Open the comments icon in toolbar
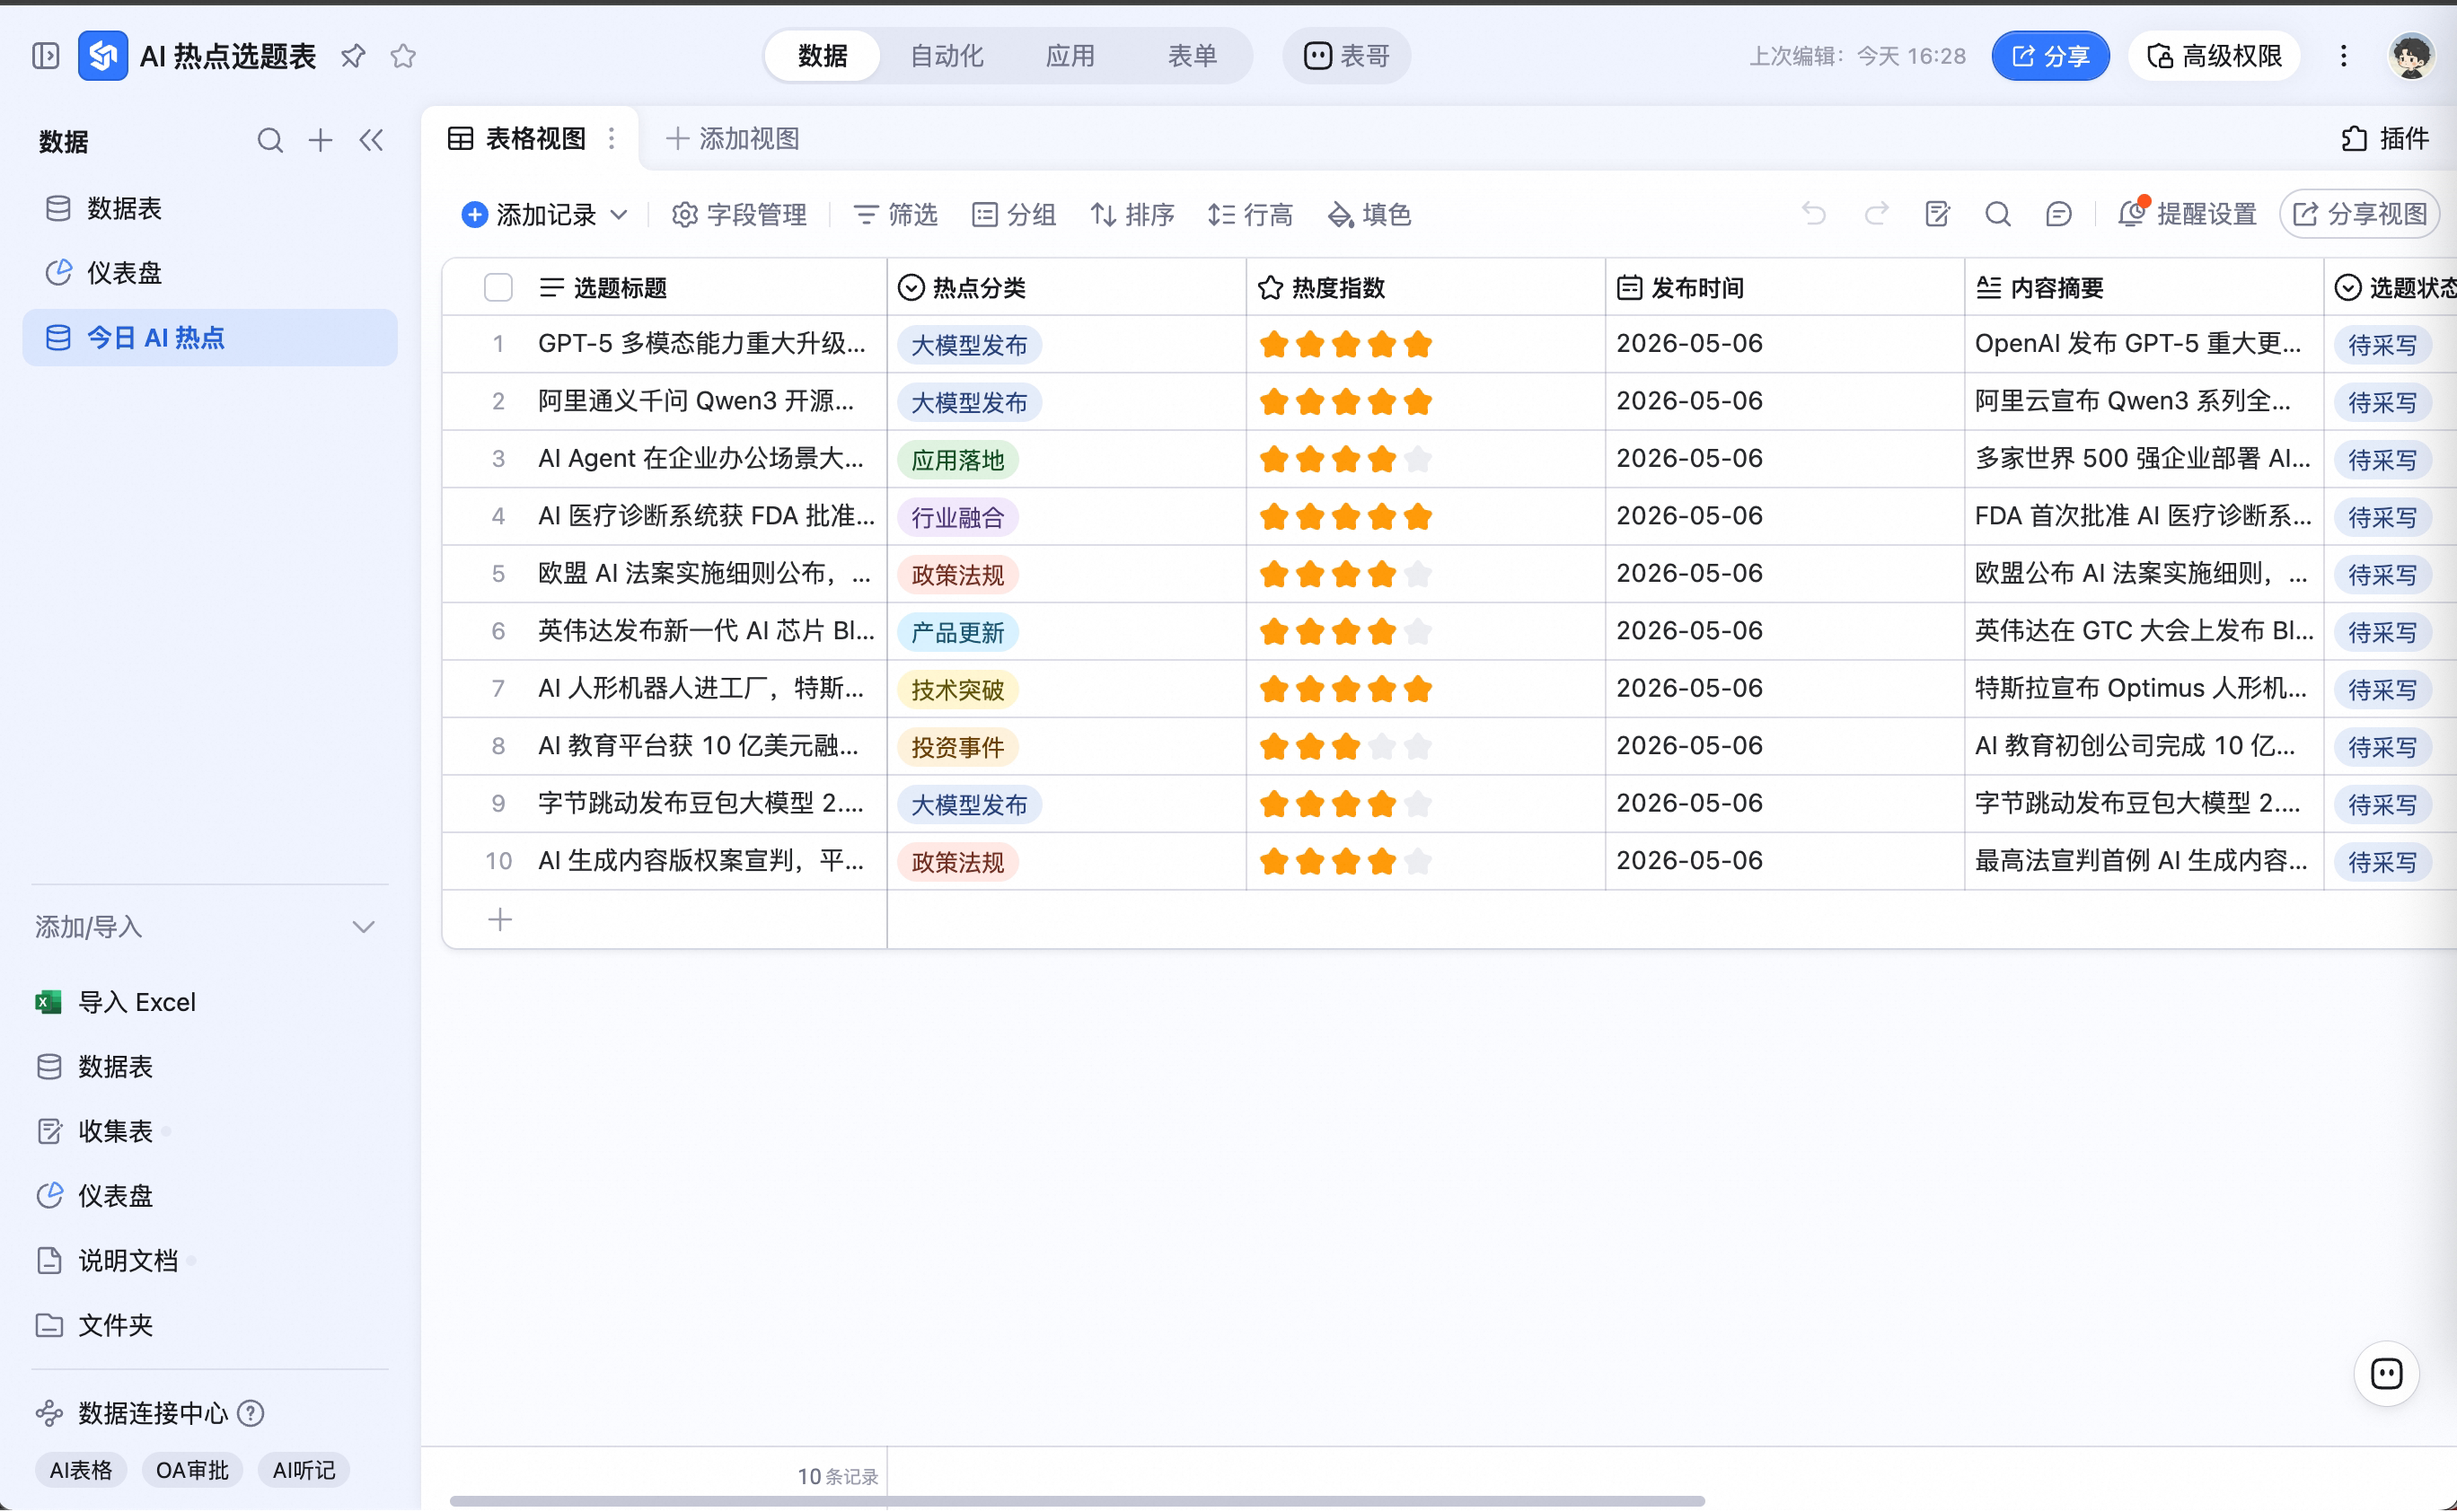 pyautogui.click(x=2059, y=214)
